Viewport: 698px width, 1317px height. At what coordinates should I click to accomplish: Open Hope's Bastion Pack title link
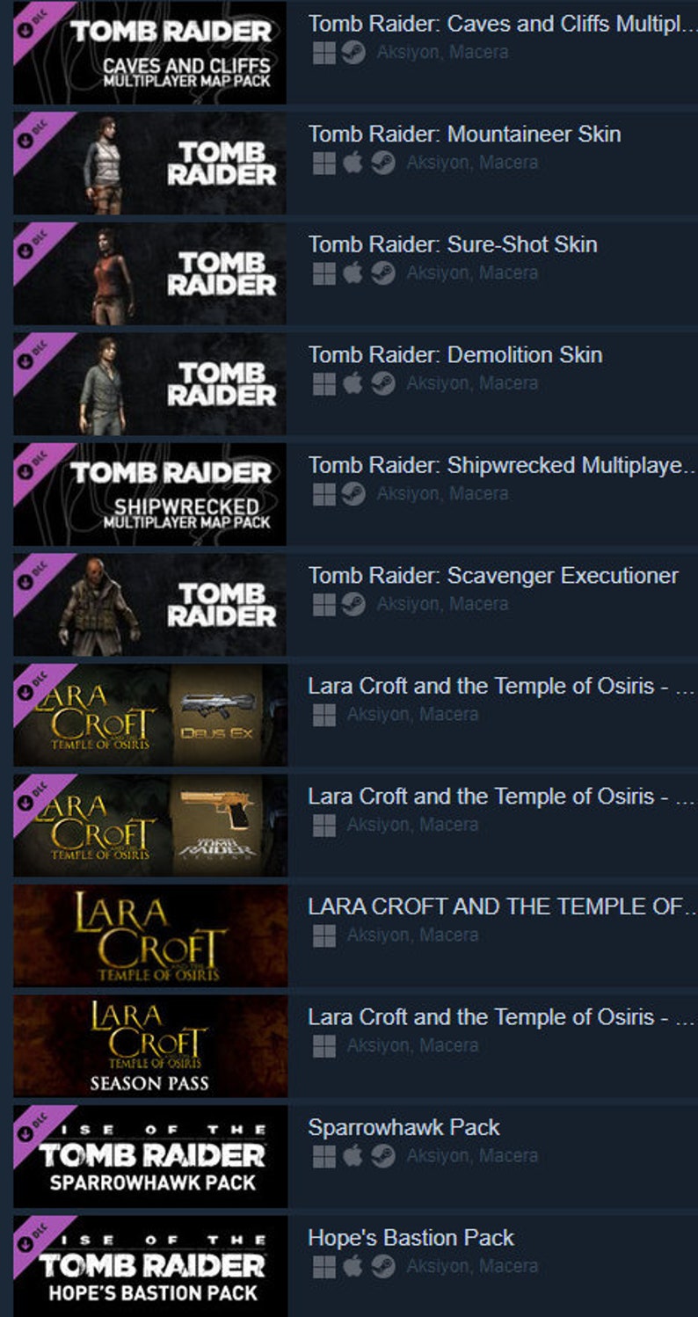411,1238
